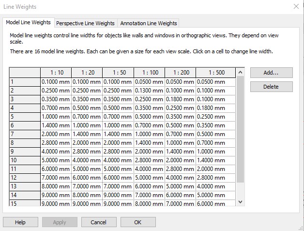Confirm changes with the OK button
The image size is (304, 231).
[138, 222]
